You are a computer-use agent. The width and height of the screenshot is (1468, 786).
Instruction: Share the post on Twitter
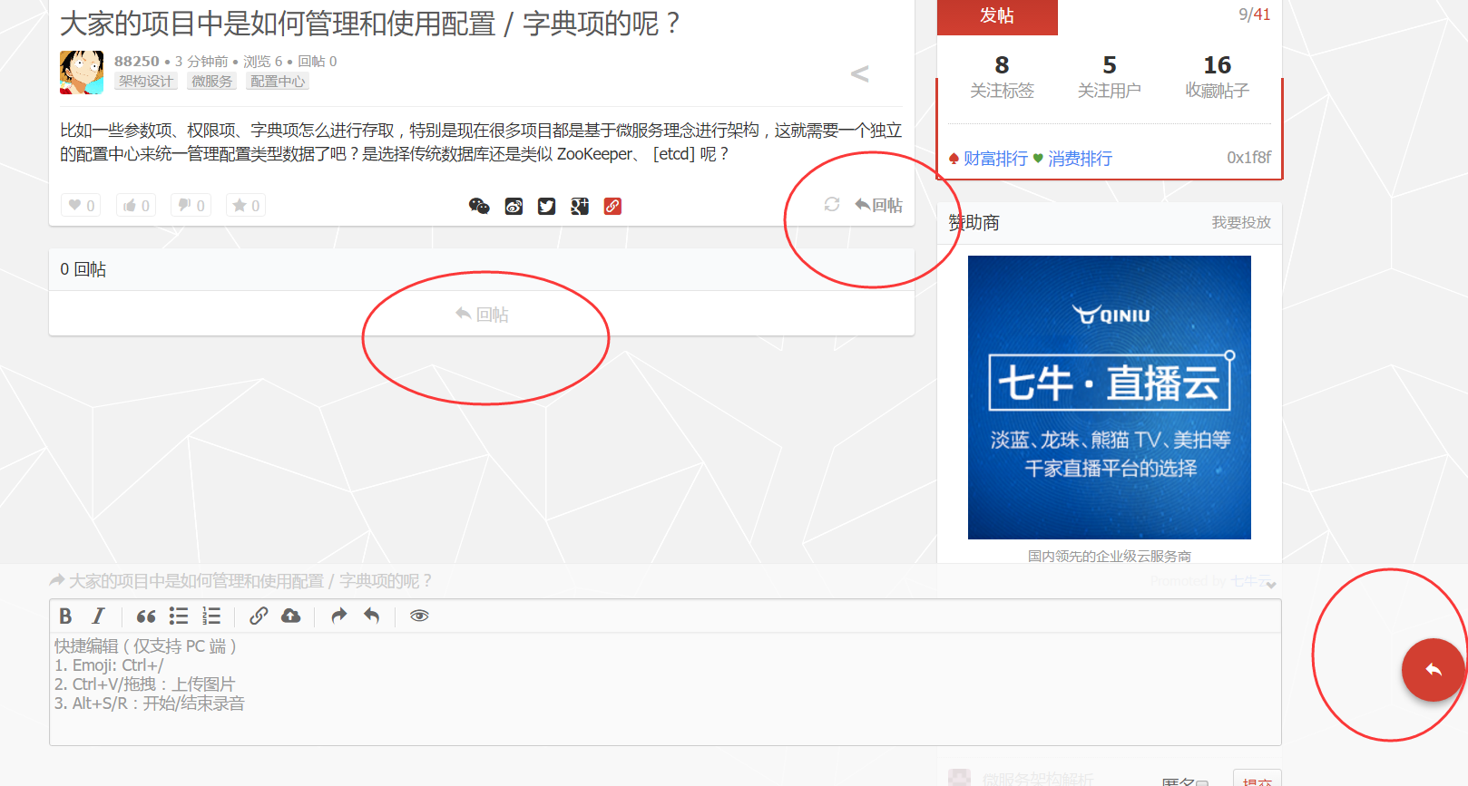pyautogui.click(x=546, y=206)
